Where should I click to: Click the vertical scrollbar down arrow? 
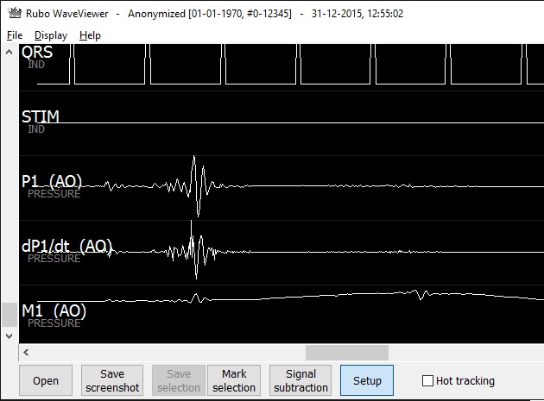[x=9, y=335]
